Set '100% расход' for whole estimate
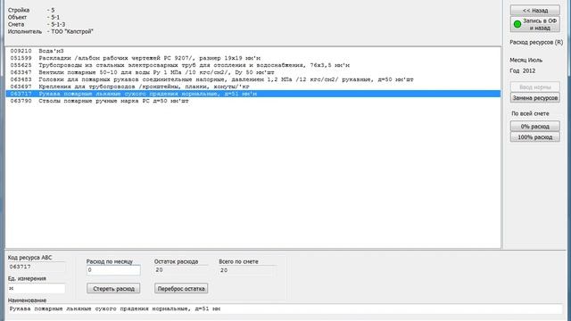The width and height of the screenshot is (571, 321). 535,137
